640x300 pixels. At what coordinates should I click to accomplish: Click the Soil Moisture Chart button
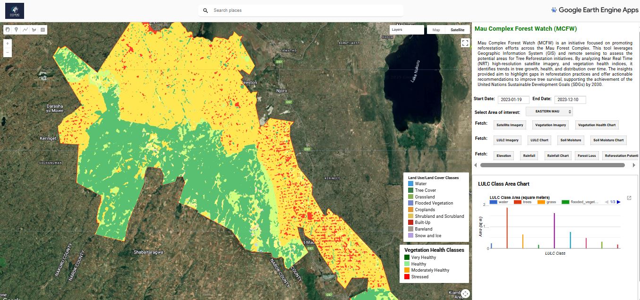coord(608,140)
